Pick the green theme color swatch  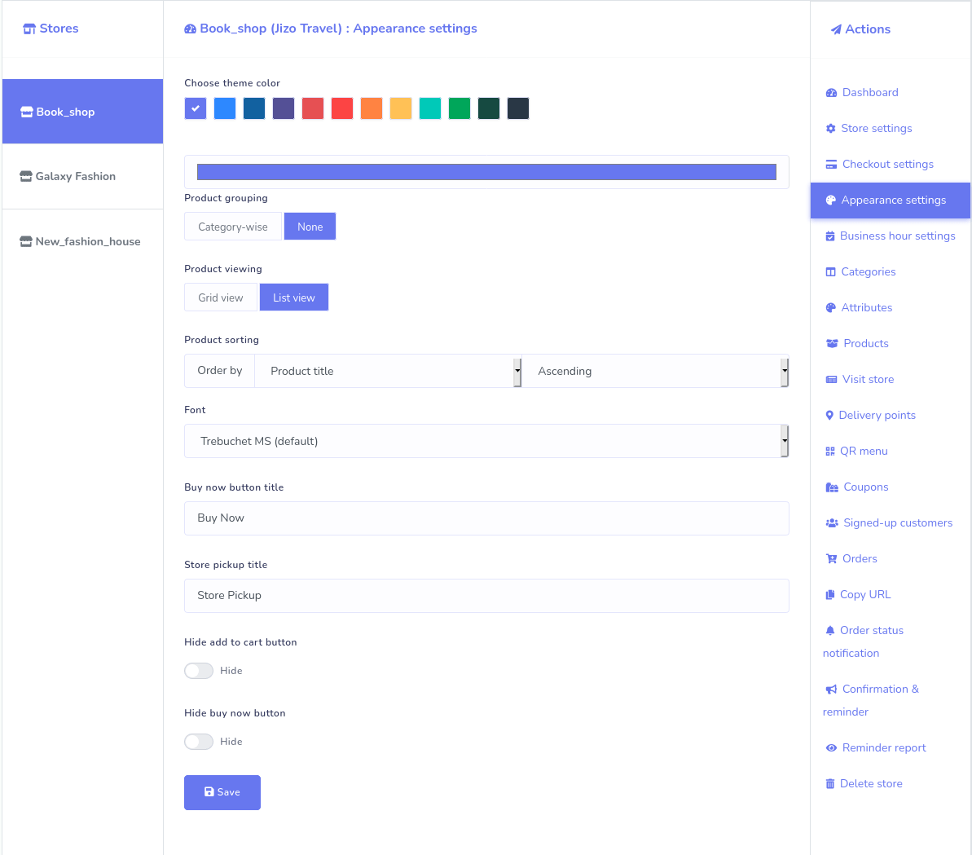coord(460,108)
